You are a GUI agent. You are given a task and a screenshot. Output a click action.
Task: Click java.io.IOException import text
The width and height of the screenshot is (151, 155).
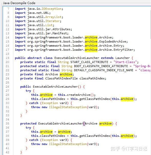coord(44,9)
